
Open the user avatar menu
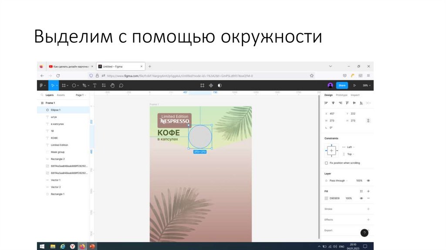[330, 85]
